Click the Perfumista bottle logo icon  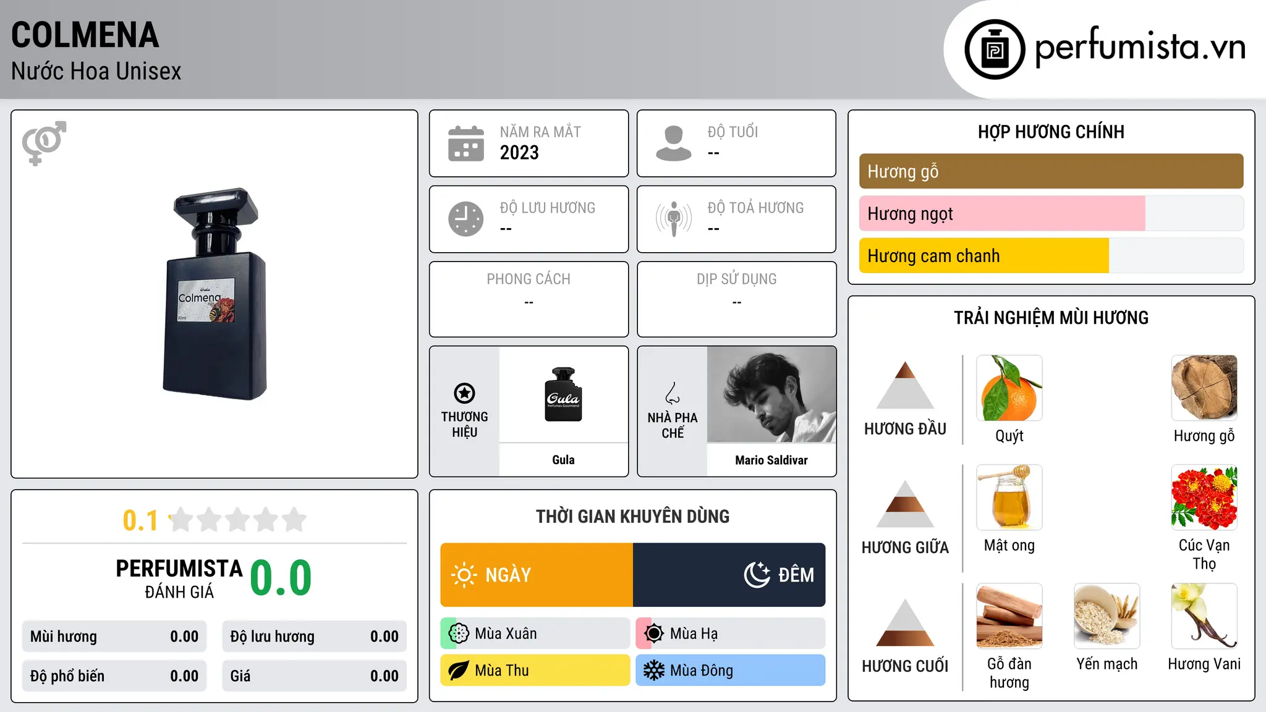995,49
